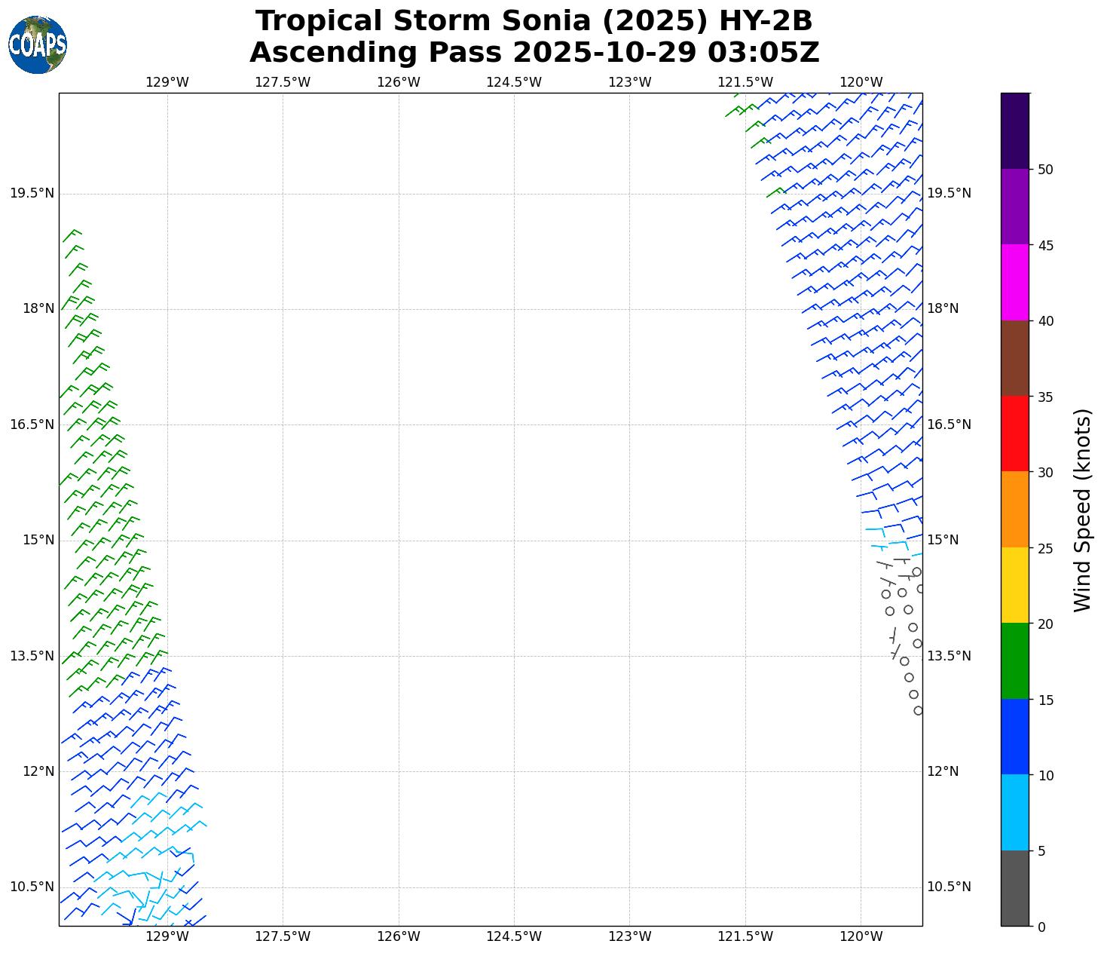Click the orange 25–30 knot colorbar segment
The width and height of the screenshot is (1104, 953).
pos(1014,509)
